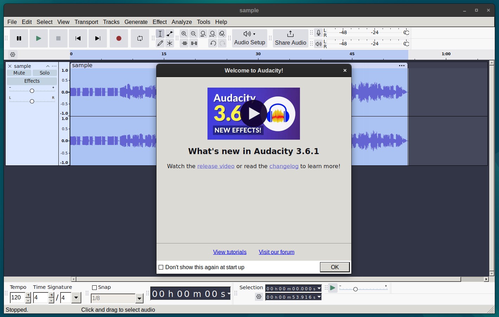Image resolution: width=499 pixels, height=317 pixels.
Task: Click the Share Audio button
Action: (290, 38)
